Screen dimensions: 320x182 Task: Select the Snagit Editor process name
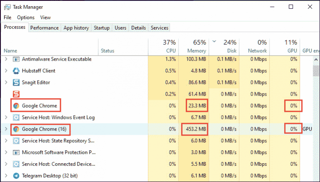pos(36,82)
